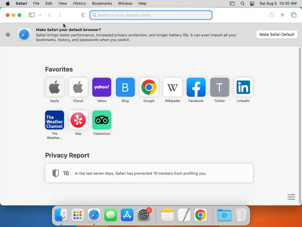Click the Privacy Report heading
The height and width of the screenshot is (227, 302).
coord(67,155)
